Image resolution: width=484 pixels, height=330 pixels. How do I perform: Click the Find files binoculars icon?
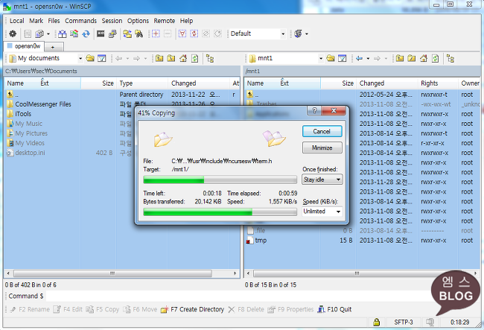139,34
